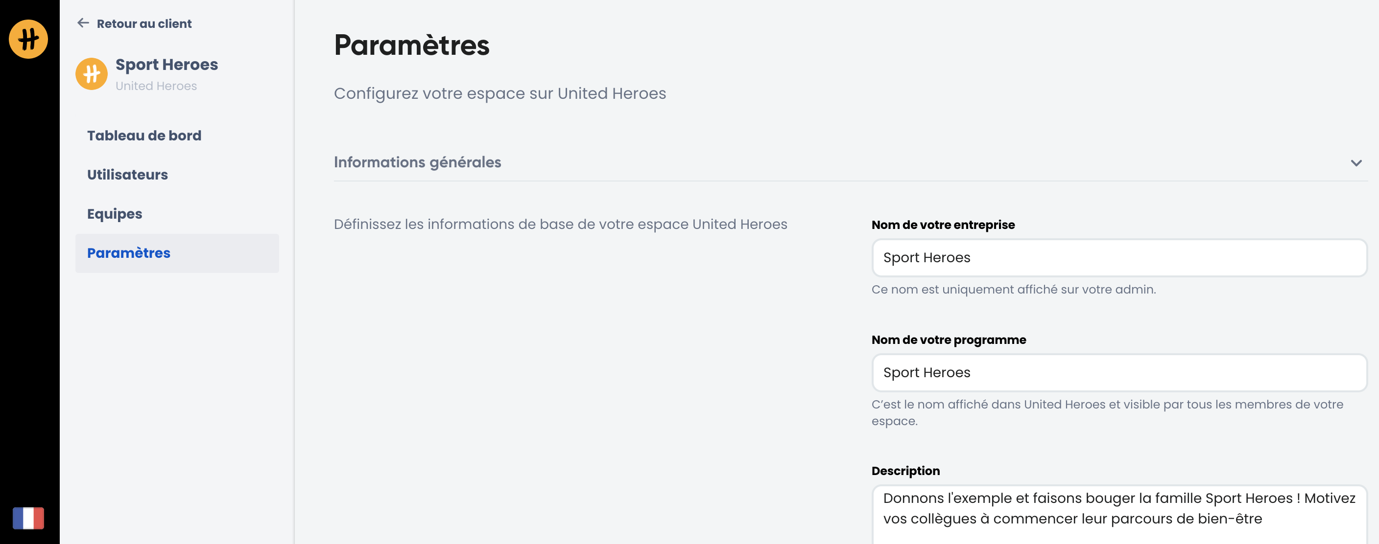Collapse Informations générales with the chevron
Viewport: 1379px width, 544px height.
[x=1355, y=162]
